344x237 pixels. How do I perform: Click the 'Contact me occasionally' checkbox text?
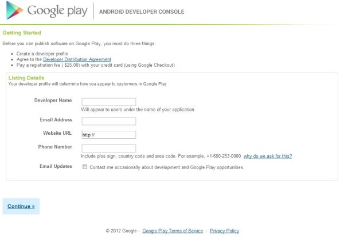(166, 167)
